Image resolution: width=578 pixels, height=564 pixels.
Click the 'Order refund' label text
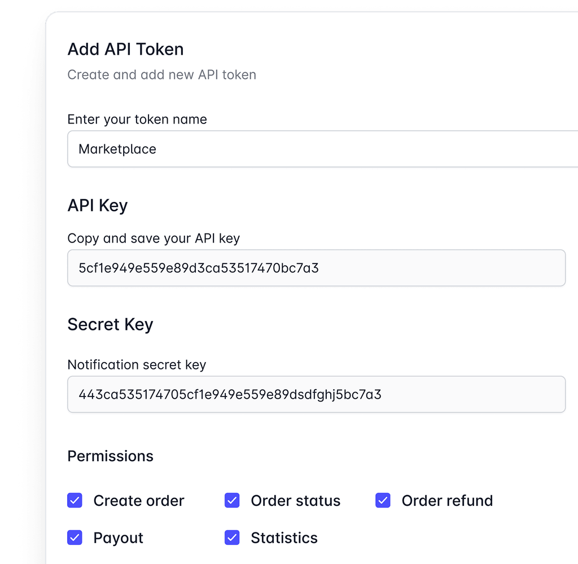click(447, 501)
